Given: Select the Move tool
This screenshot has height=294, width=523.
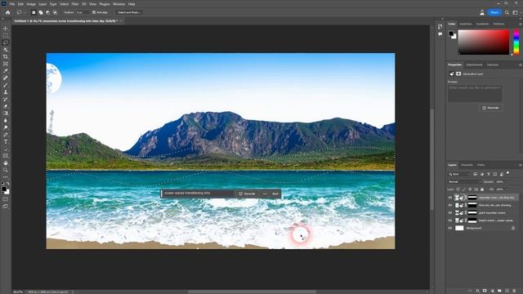Looking at the screenshot, I should point(6,29).
